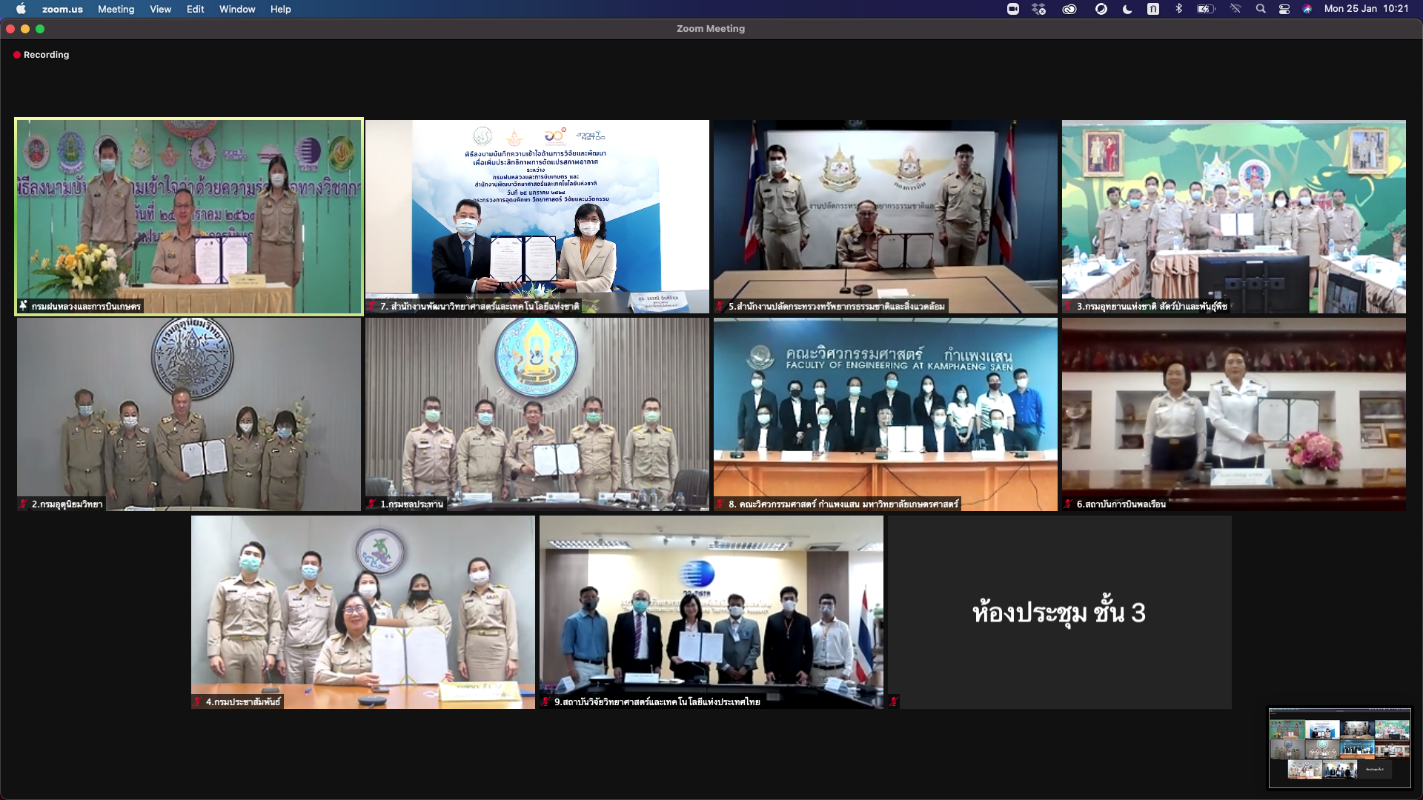The image size is (1423, 800).
Task: Open Creative Cloud from the menu bar
Action: (x=1069, y=9)
